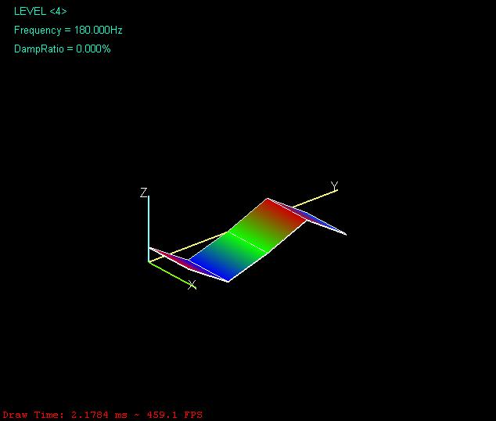Click the green middle of the mode shape
This screenshot has width=496, height=421.
(248, 243)
